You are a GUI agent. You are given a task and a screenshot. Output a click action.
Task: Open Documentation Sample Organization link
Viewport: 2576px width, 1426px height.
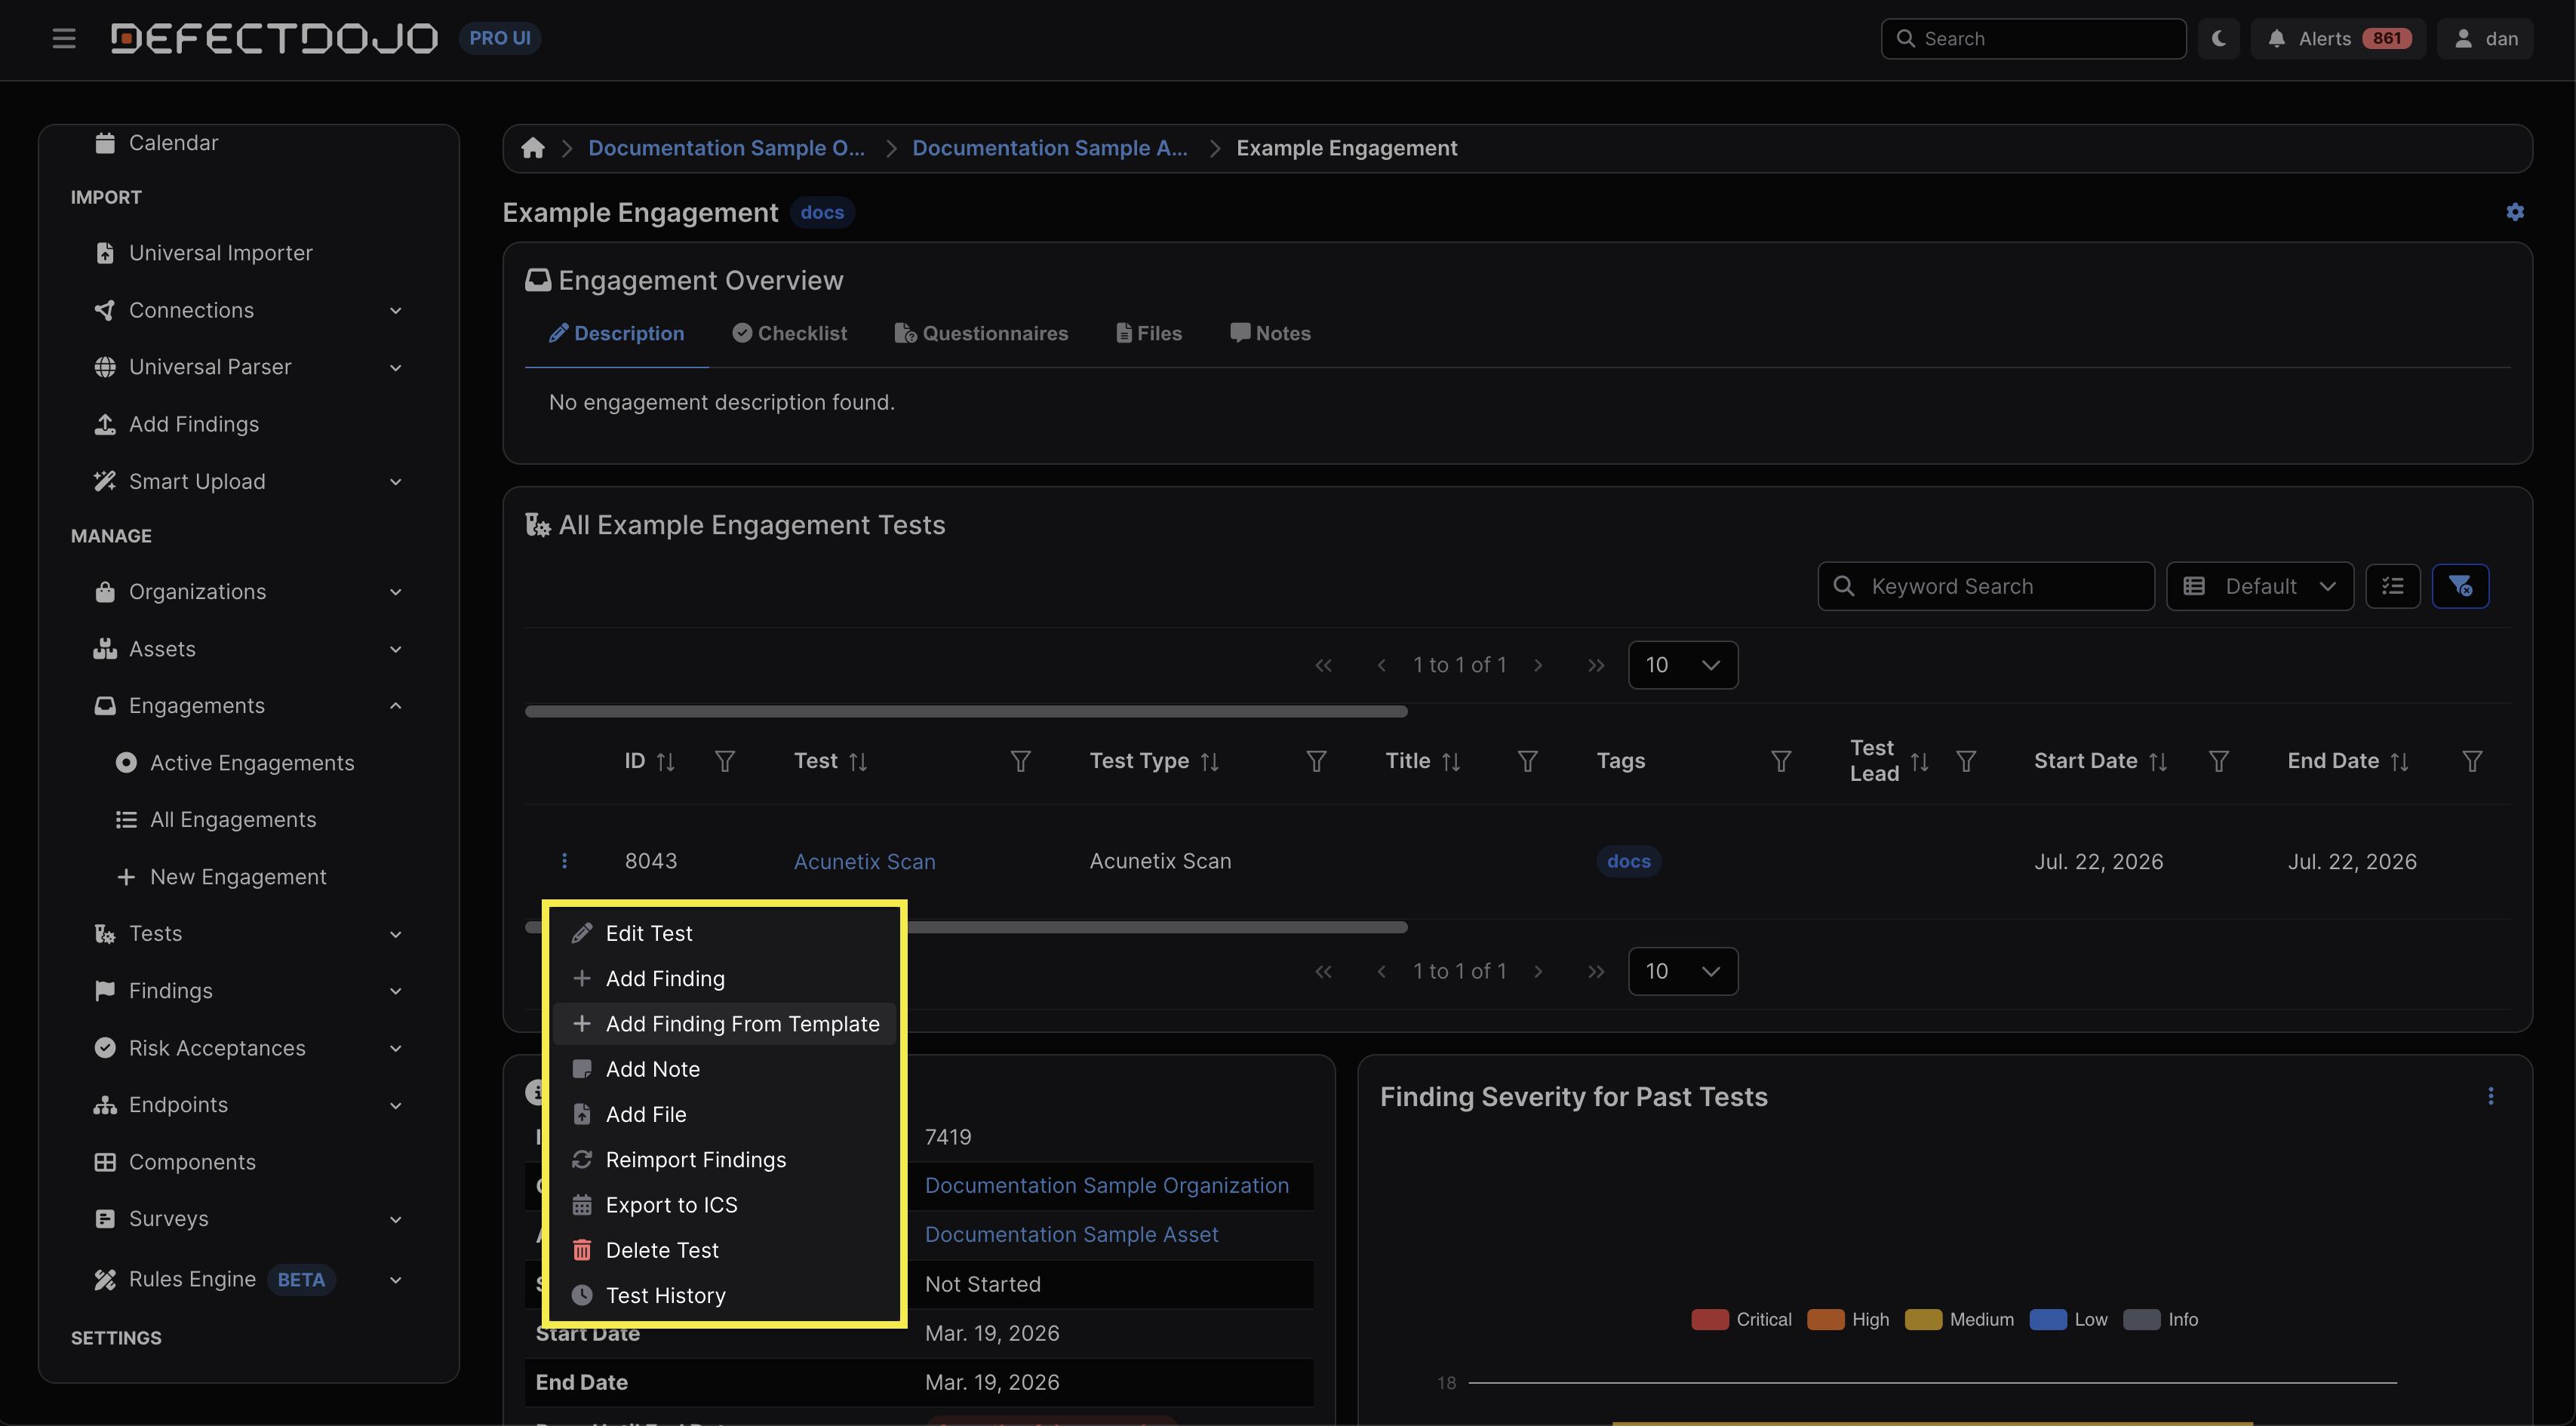(x=1106, y=1186)
